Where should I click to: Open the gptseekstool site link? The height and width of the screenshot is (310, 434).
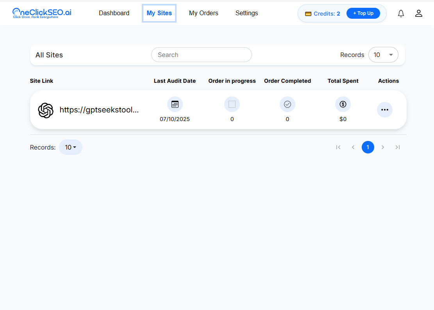click(99, 110)
